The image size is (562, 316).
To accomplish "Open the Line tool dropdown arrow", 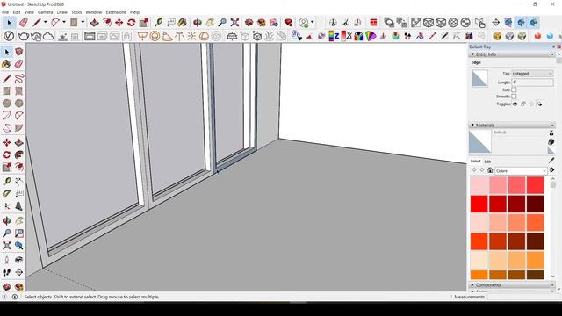I will pos(45,22).
